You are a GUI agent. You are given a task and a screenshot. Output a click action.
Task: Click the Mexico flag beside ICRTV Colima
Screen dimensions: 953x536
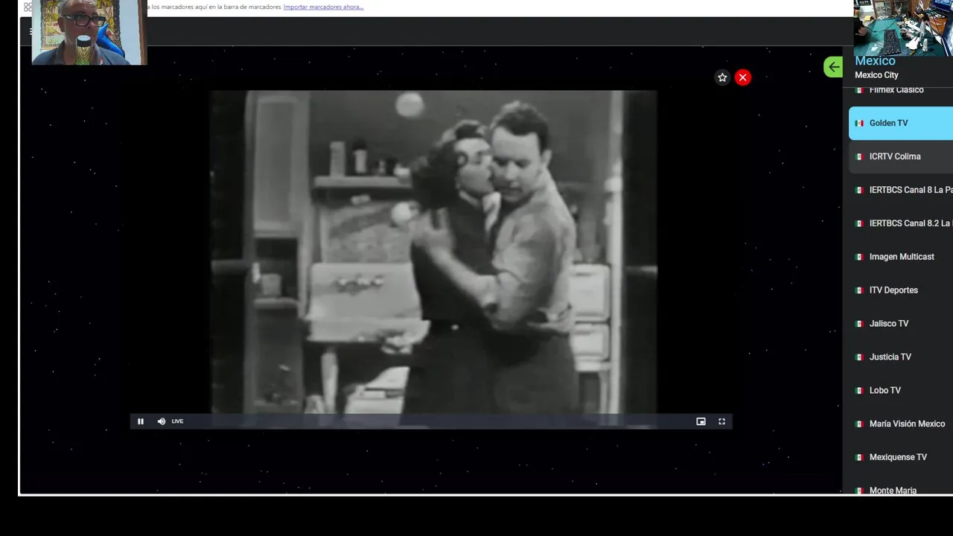[x=859, y=157]
